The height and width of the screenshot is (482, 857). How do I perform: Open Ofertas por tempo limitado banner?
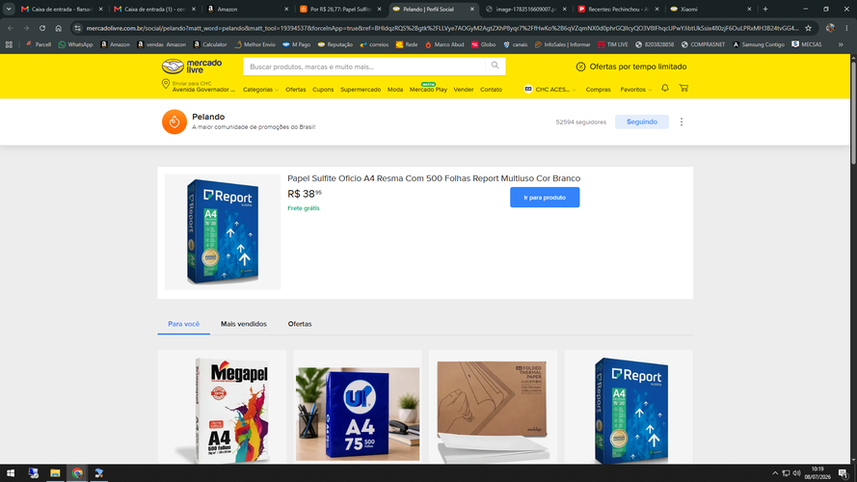click(631, 67)
